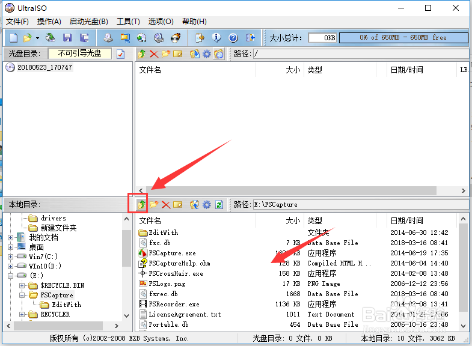Collapse the (E:) drive node

11,276
